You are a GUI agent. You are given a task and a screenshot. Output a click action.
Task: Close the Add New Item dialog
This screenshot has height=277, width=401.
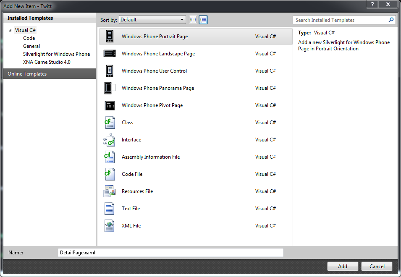[x=388, y=4]
